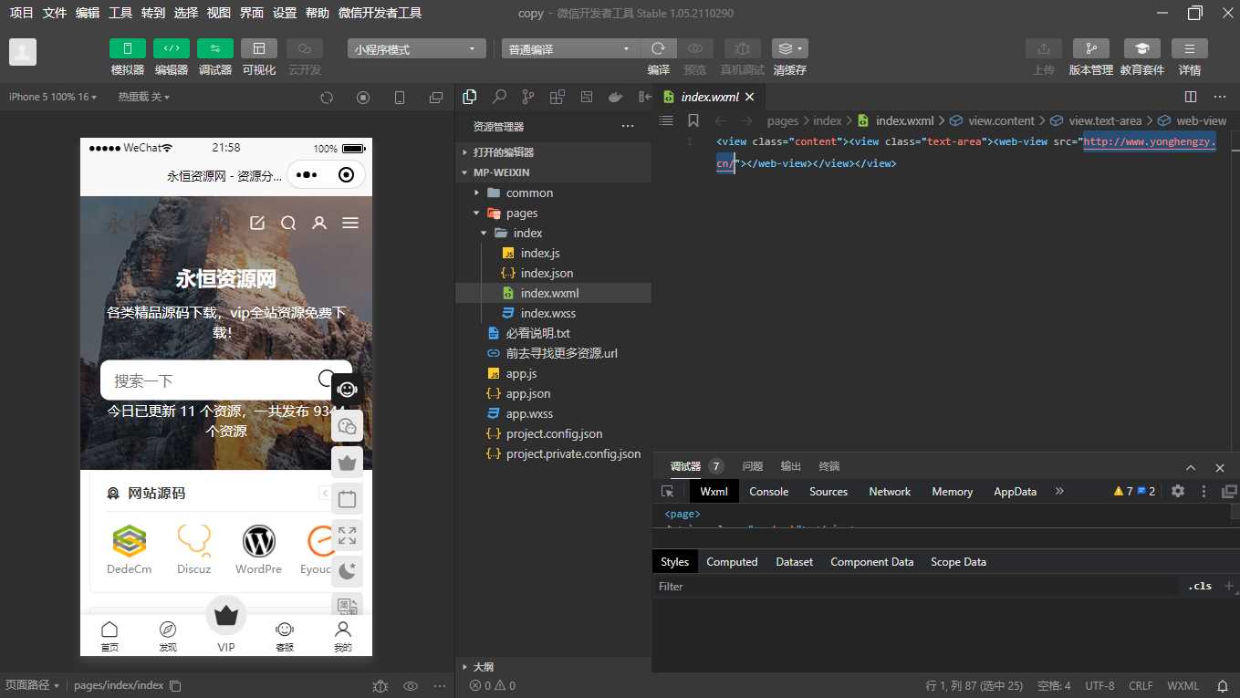Open the 可视化 visual editor

[x=258, y=55]
